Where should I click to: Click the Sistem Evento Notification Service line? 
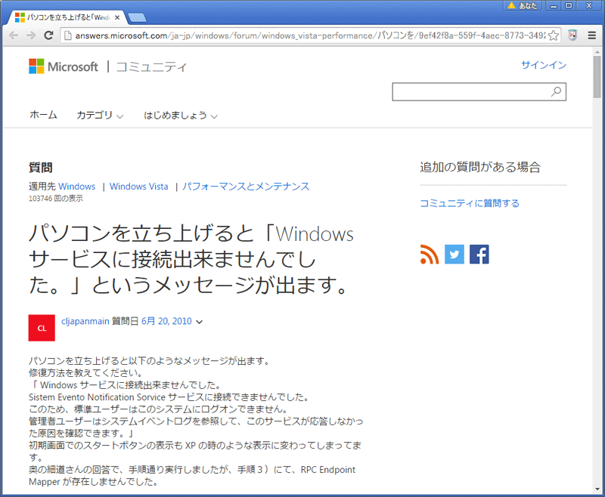[x=169, y=397]
